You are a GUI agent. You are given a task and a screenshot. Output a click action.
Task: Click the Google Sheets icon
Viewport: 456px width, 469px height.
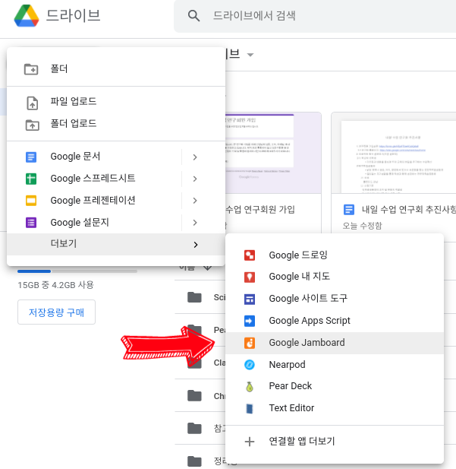point(31,179)
